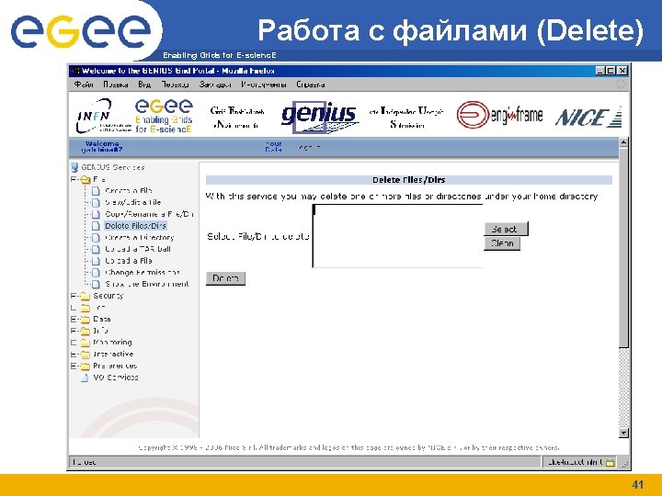This screenshot has height=496, width=662.
Task: Click page icon beside Copy/Rename a File/Dir
Action: [96, 214]
